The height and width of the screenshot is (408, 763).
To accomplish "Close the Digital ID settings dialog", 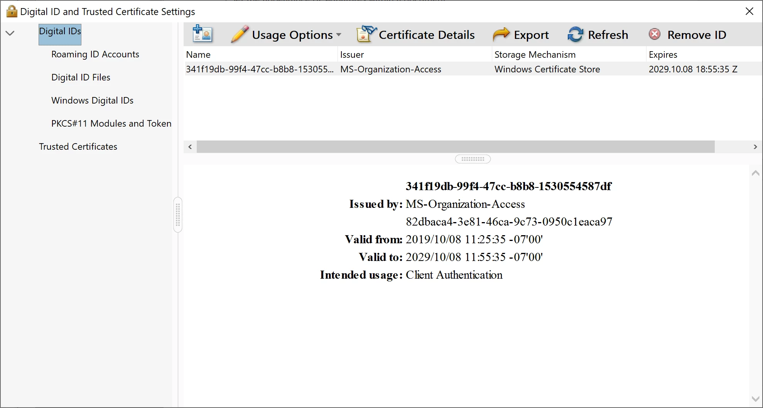I will 749,12.
